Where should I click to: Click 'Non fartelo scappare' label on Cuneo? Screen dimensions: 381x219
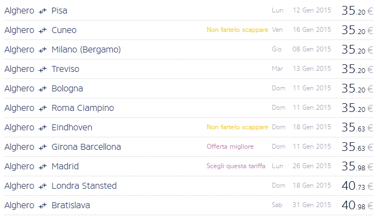237,30
